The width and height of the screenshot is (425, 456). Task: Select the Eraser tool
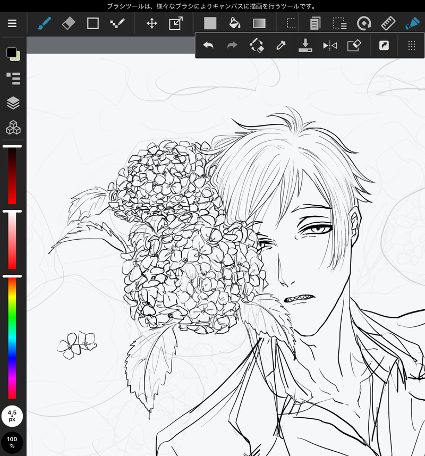pos(69,23)
